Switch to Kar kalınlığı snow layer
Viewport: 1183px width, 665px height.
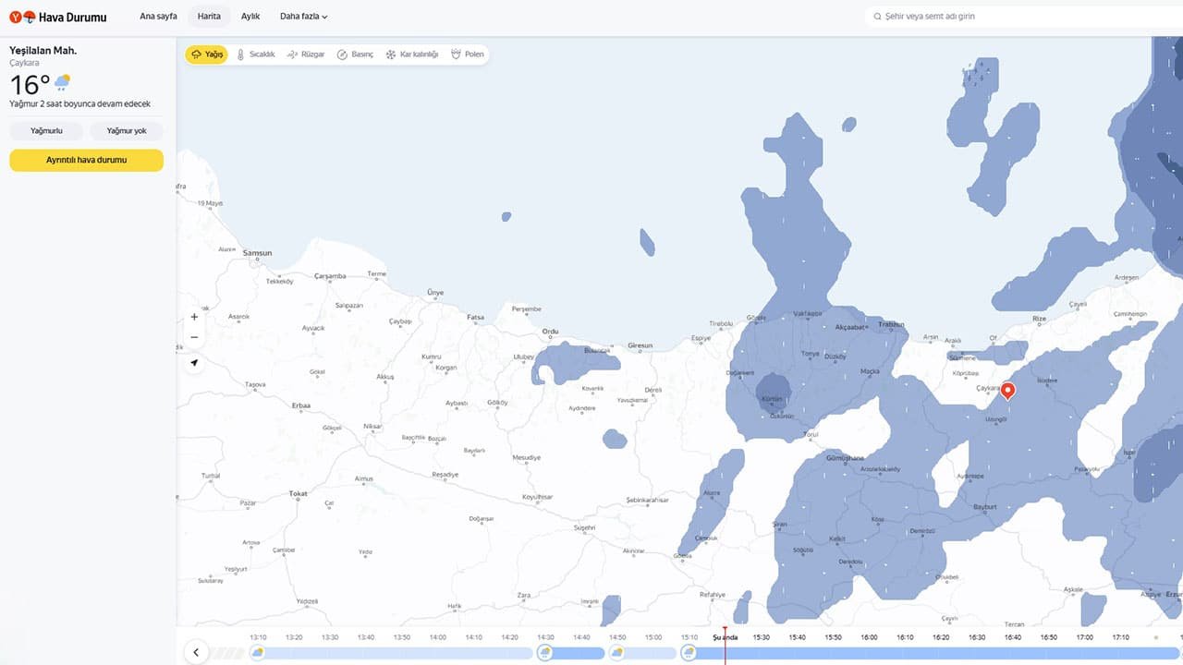click(412, 54)
